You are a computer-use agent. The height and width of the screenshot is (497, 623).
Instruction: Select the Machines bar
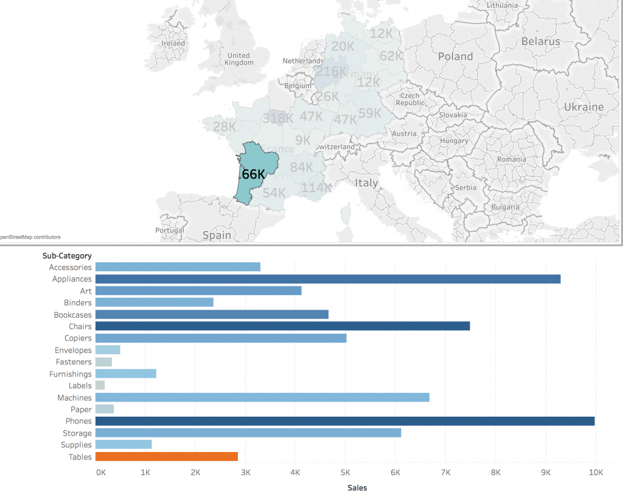(x=262, y=397)
